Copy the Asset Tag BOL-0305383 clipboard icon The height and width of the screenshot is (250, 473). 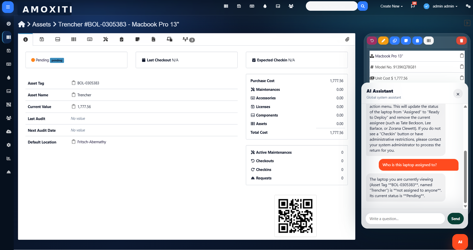click(x=74, y=83)
